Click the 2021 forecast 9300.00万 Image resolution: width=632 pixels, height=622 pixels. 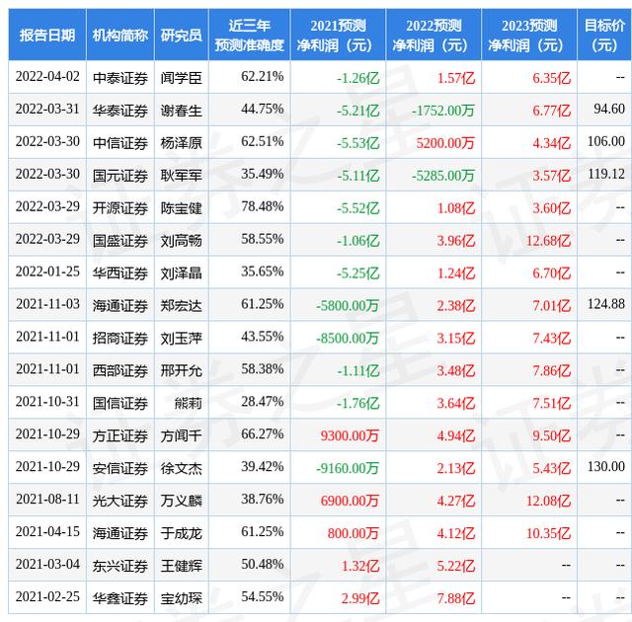click(350, 435)
